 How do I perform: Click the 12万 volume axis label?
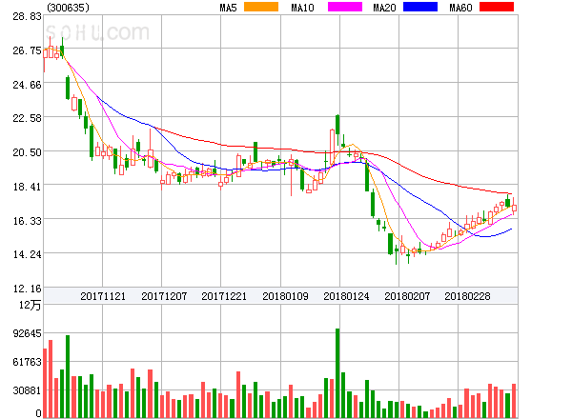[x=31, y=305]
